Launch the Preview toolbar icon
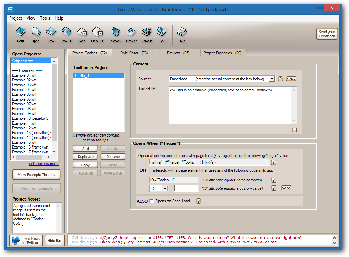 coord(116,34)
